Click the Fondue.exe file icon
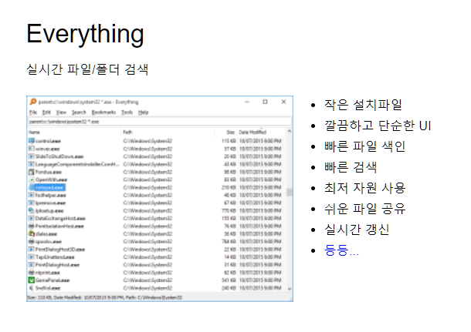This screenshot has width=471, height=332. pos(31,172)
